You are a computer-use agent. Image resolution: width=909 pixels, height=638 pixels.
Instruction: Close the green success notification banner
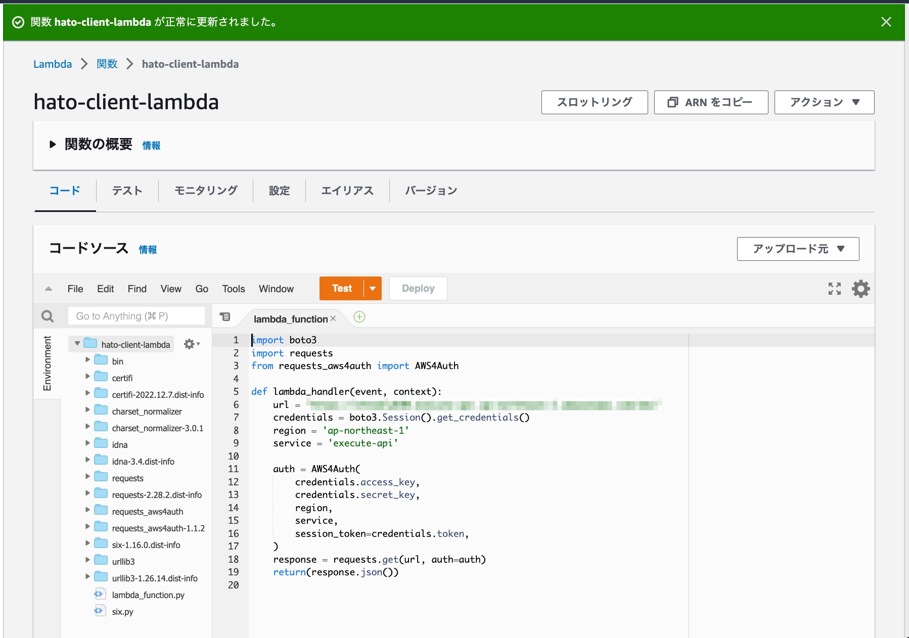click(x=886, y=22)
